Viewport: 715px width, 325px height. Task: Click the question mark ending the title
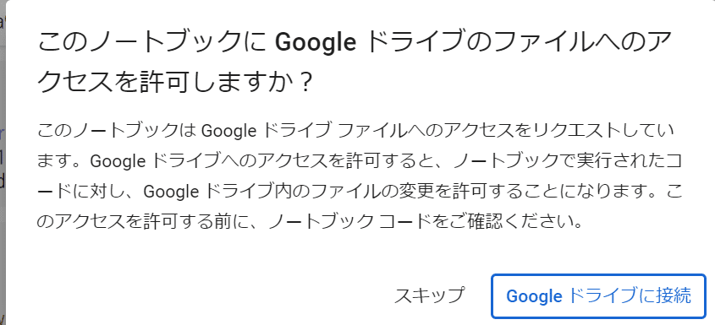(x=306, y=83)
